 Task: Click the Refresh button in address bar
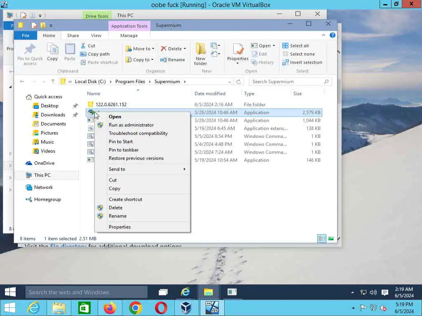(239, 82)
